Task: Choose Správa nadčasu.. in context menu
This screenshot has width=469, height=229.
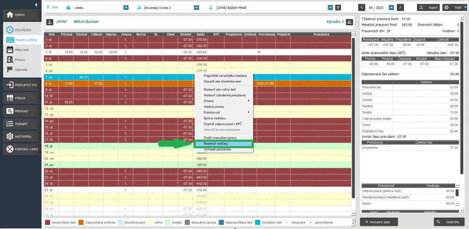Action: tap(216, 118)
